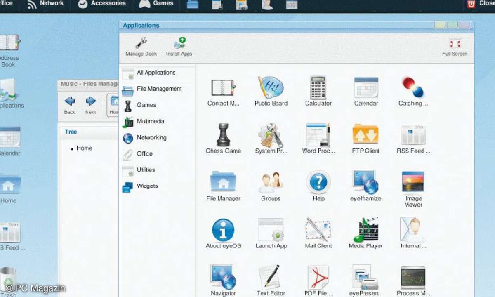The width and height of the screenshot is (495, 297).
Task: Click the person icon in top bar
Action: (267, 5)
